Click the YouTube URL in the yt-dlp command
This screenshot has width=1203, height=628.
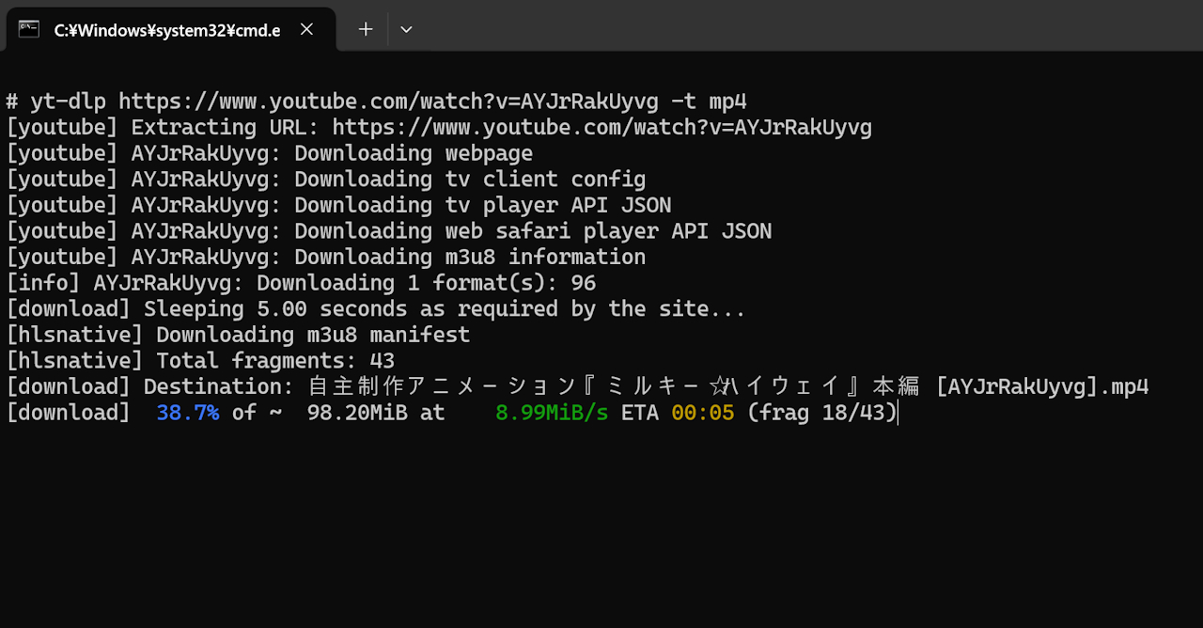click(387, 102)
